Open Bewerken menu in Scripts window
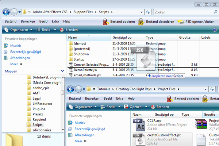 28,22
